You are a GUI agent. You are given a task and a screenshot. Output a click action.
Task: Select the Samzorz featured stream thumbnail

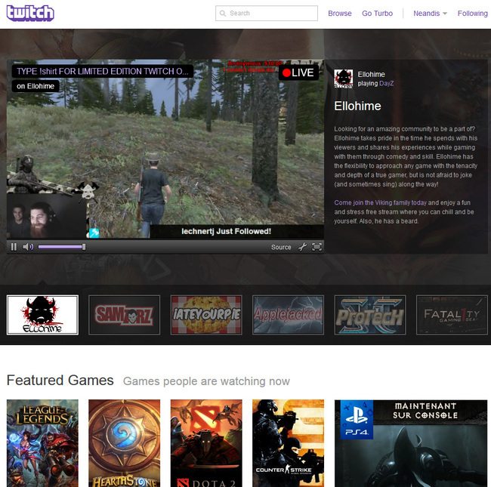125,315
